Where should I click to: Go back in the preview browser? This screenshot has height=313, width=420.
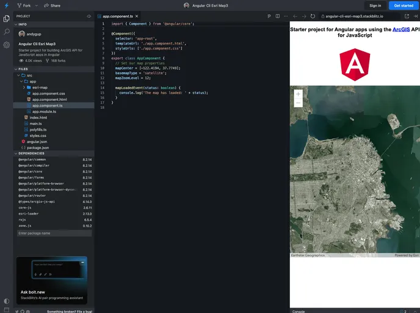click(x=295, y=17)
